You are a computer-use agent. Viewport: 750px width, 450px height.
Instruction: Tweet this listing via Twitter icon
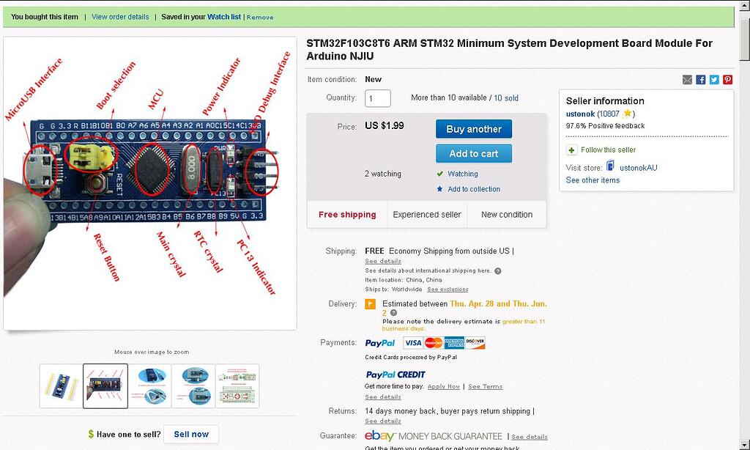[714, 80]
